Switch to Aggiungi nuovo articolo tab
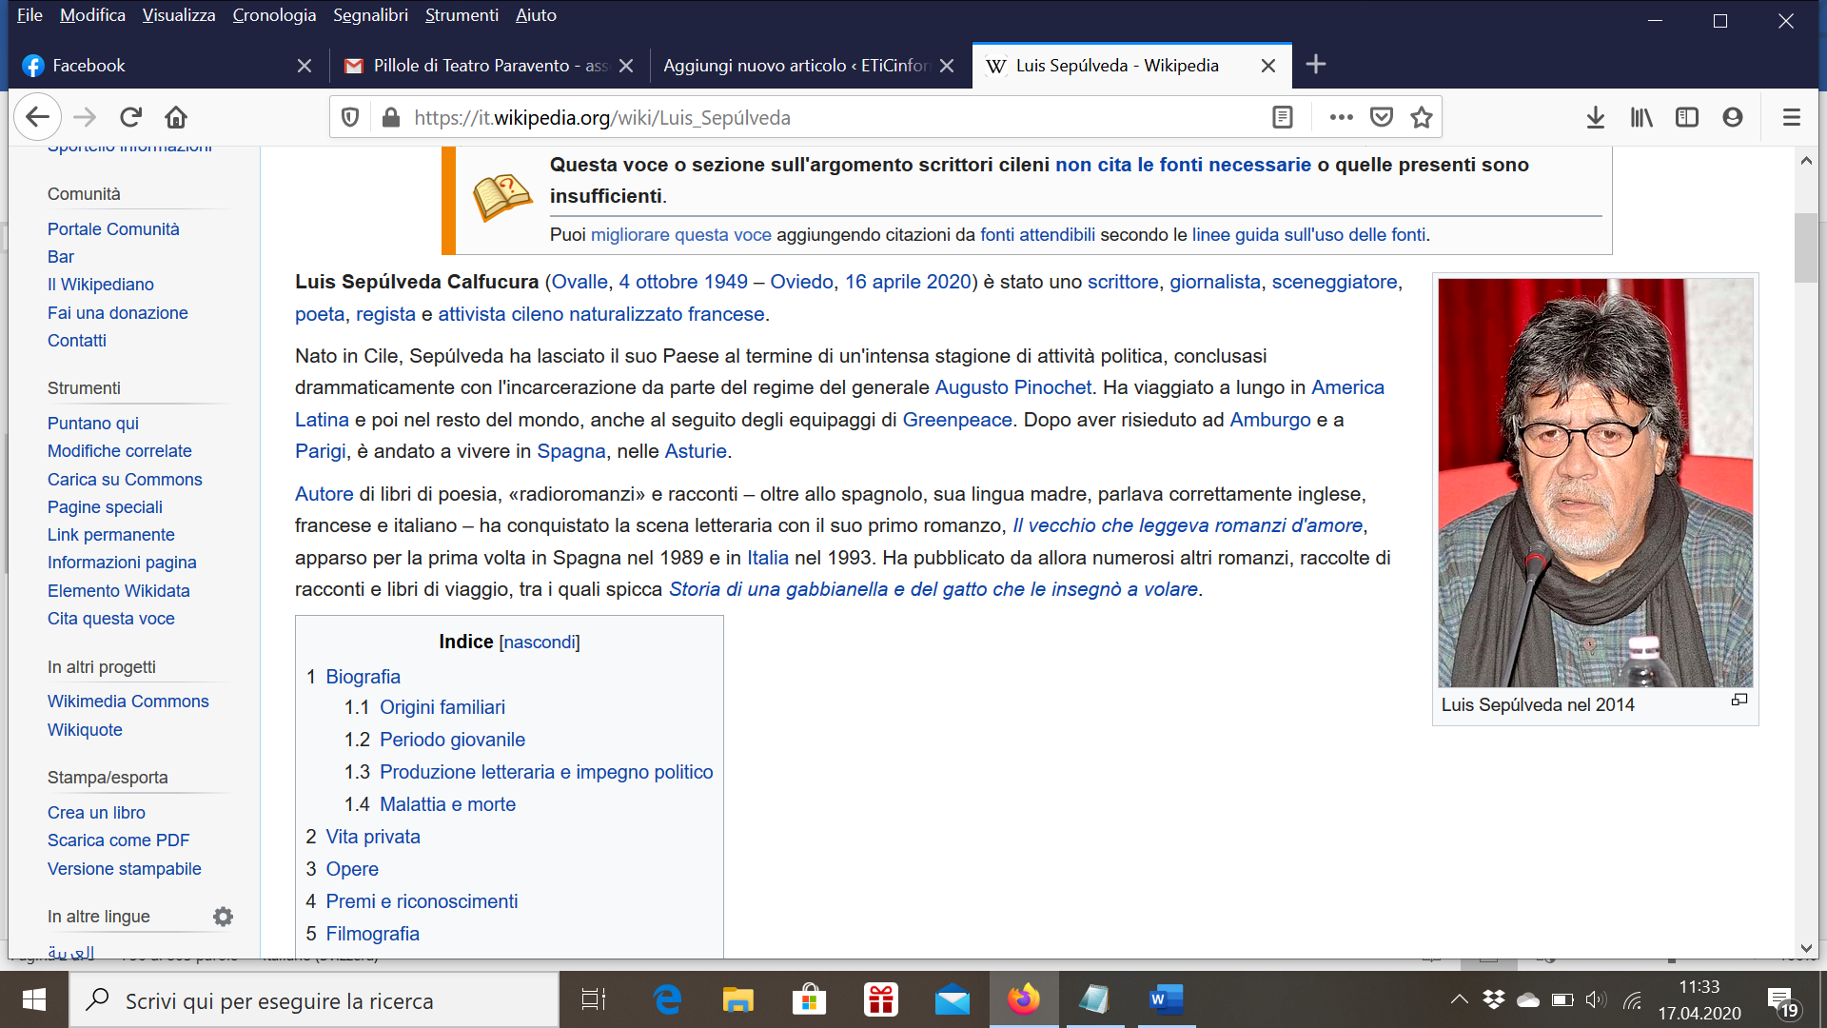1827x1028 pixels. (x=810, y=66)
